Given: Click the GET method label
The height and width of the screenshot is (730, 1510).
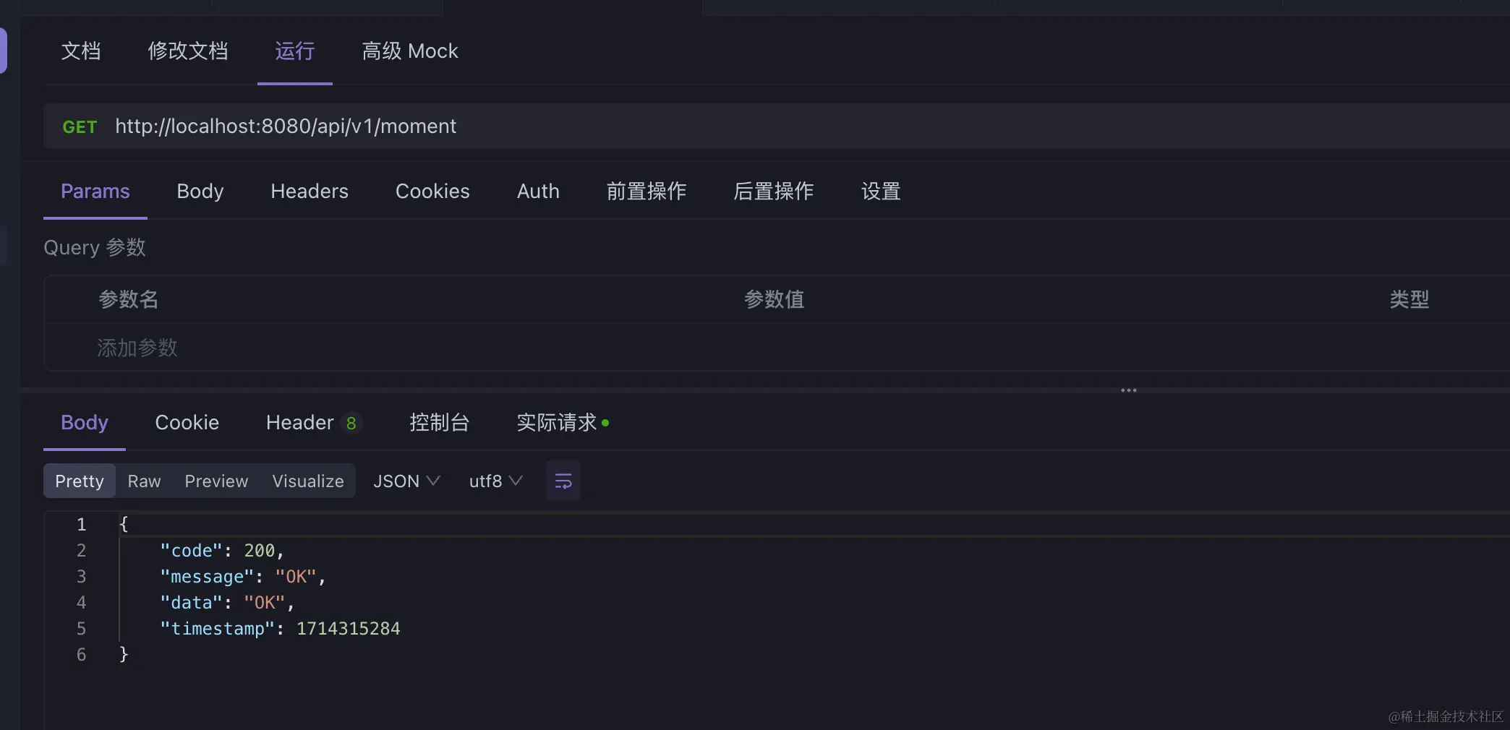Looking at the screenshot, I should [80, 127].
